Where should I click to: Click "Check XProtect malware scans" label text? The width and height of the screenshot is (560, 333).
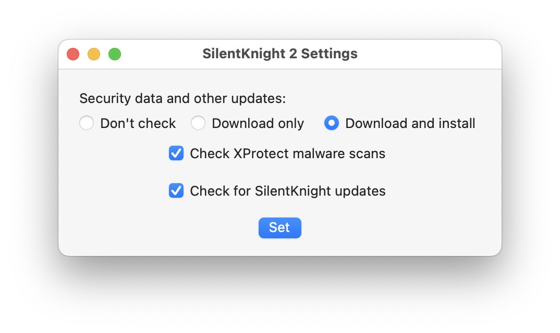click(287, 153)
